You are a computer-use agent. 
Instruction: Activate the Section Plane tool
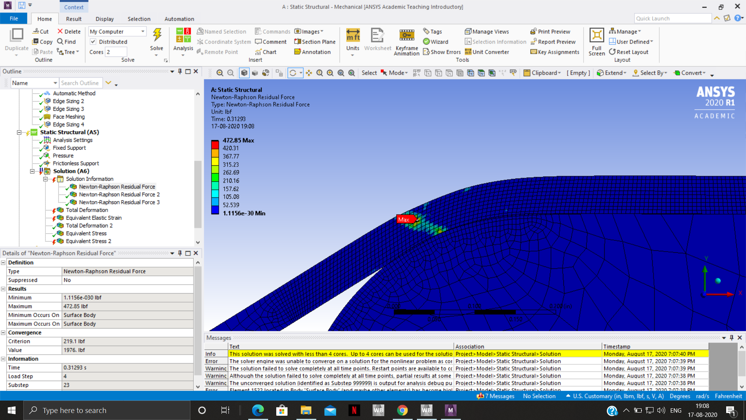point(315,42)
